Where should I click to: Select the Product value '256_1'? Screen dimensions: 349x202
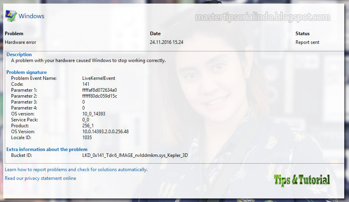pos(88,126)
